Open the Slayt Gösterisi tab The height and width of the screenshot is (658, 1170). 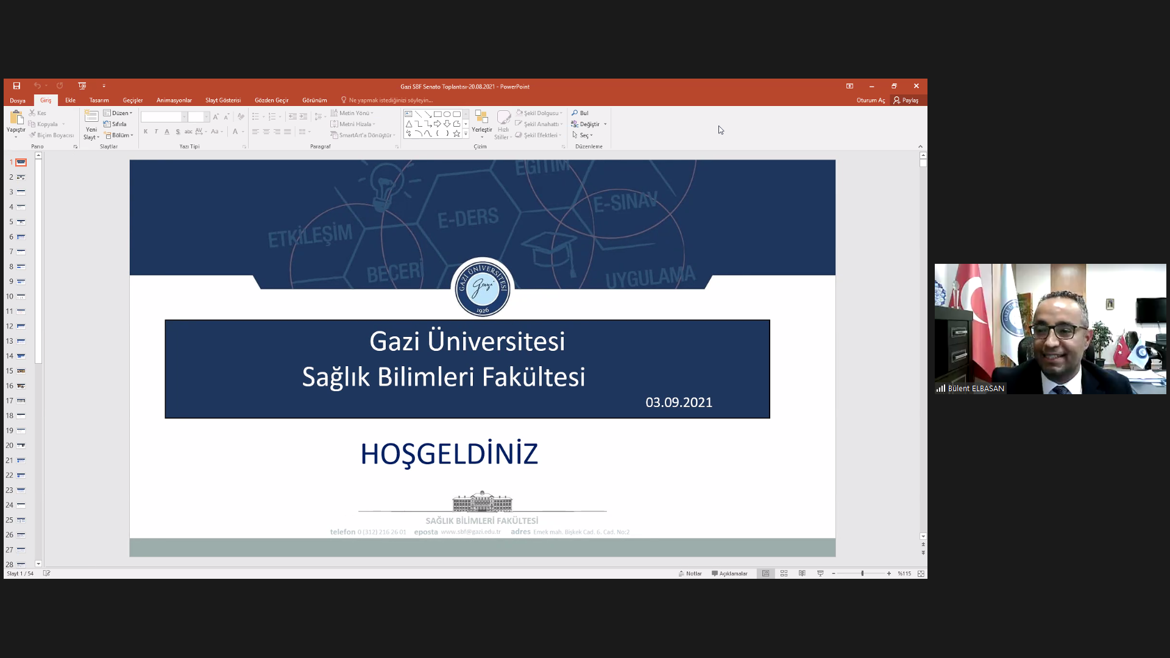point(223,101)
